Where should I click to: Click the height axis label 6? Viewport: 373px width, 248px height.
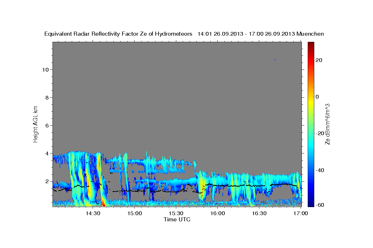click(47, 126)
